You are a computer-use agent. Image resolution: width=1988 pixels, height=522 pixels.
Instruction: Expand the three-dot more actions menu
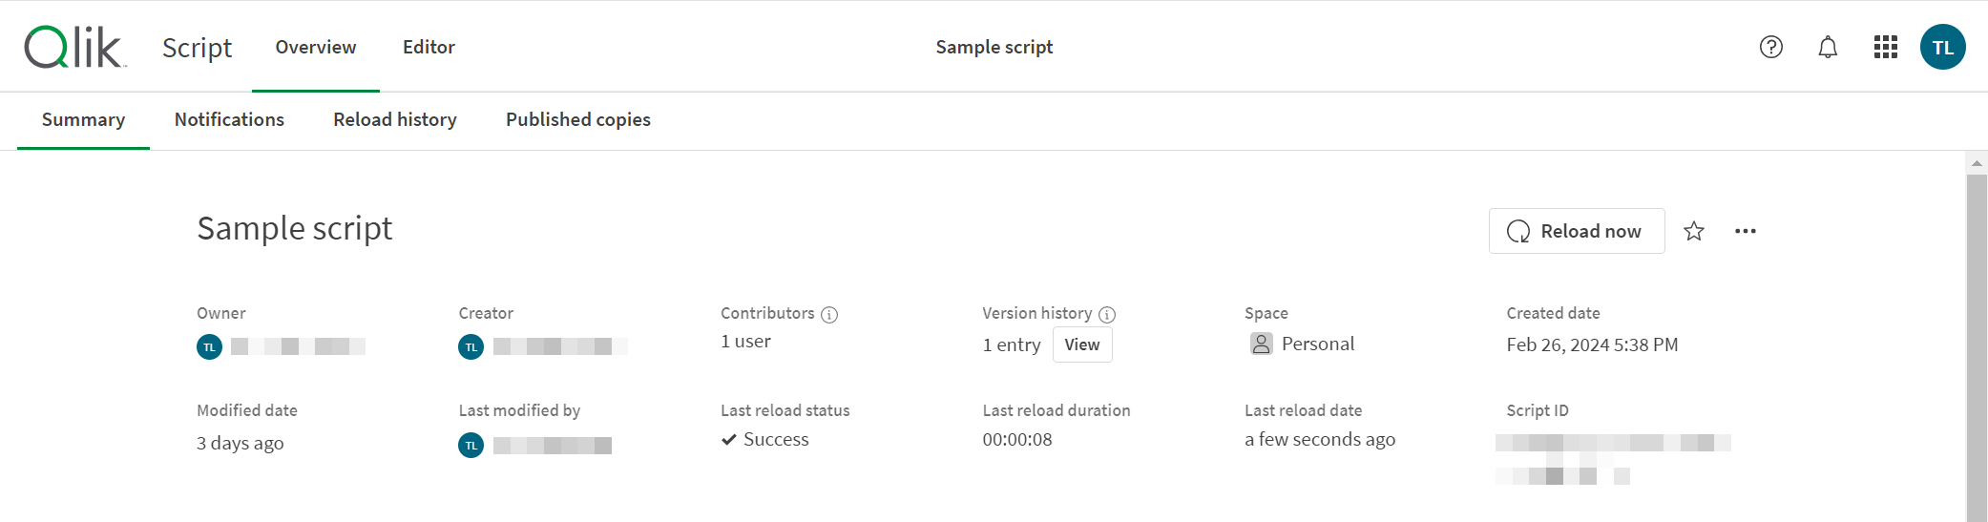pyautogui.click(x=1746, y=231)
